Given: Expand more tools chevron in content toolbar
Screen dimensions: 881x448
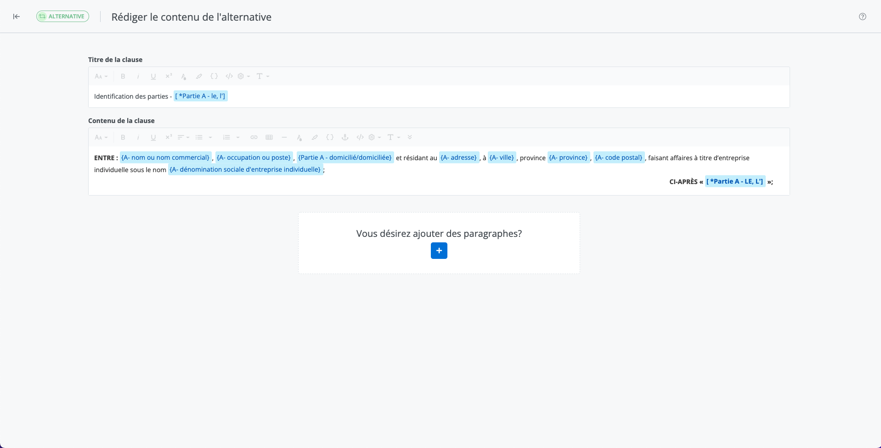Looking at the screenshot, I should (410, 137).
